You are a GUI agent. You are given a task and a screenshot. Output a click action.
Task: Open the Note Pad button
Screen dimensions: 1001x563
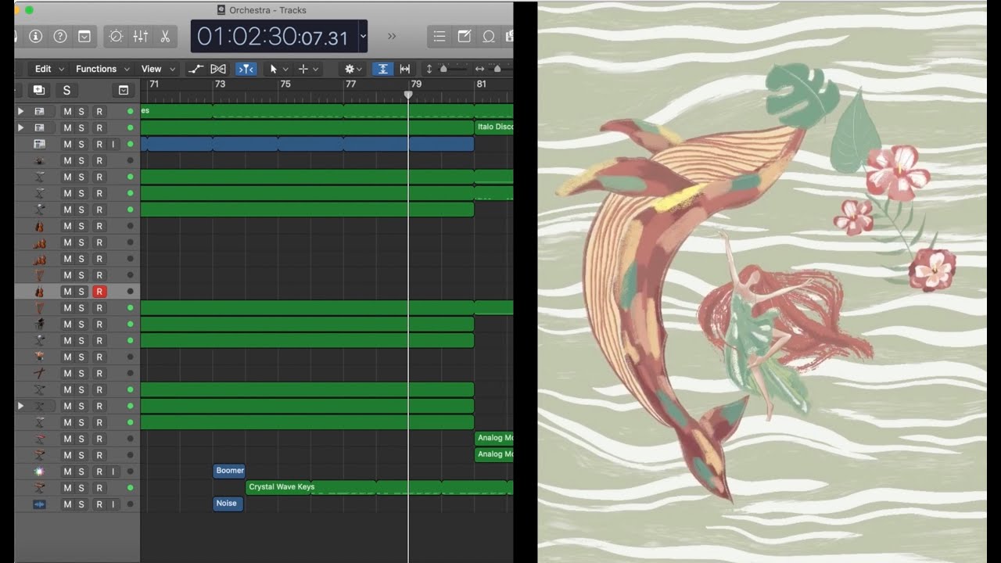pyautogui.click(x=464, y=36)
